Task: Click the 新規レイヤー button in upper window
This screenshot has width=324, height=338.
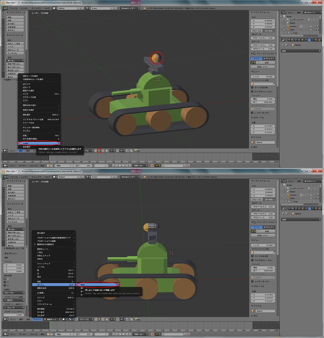Action: (x=263, y=66)
